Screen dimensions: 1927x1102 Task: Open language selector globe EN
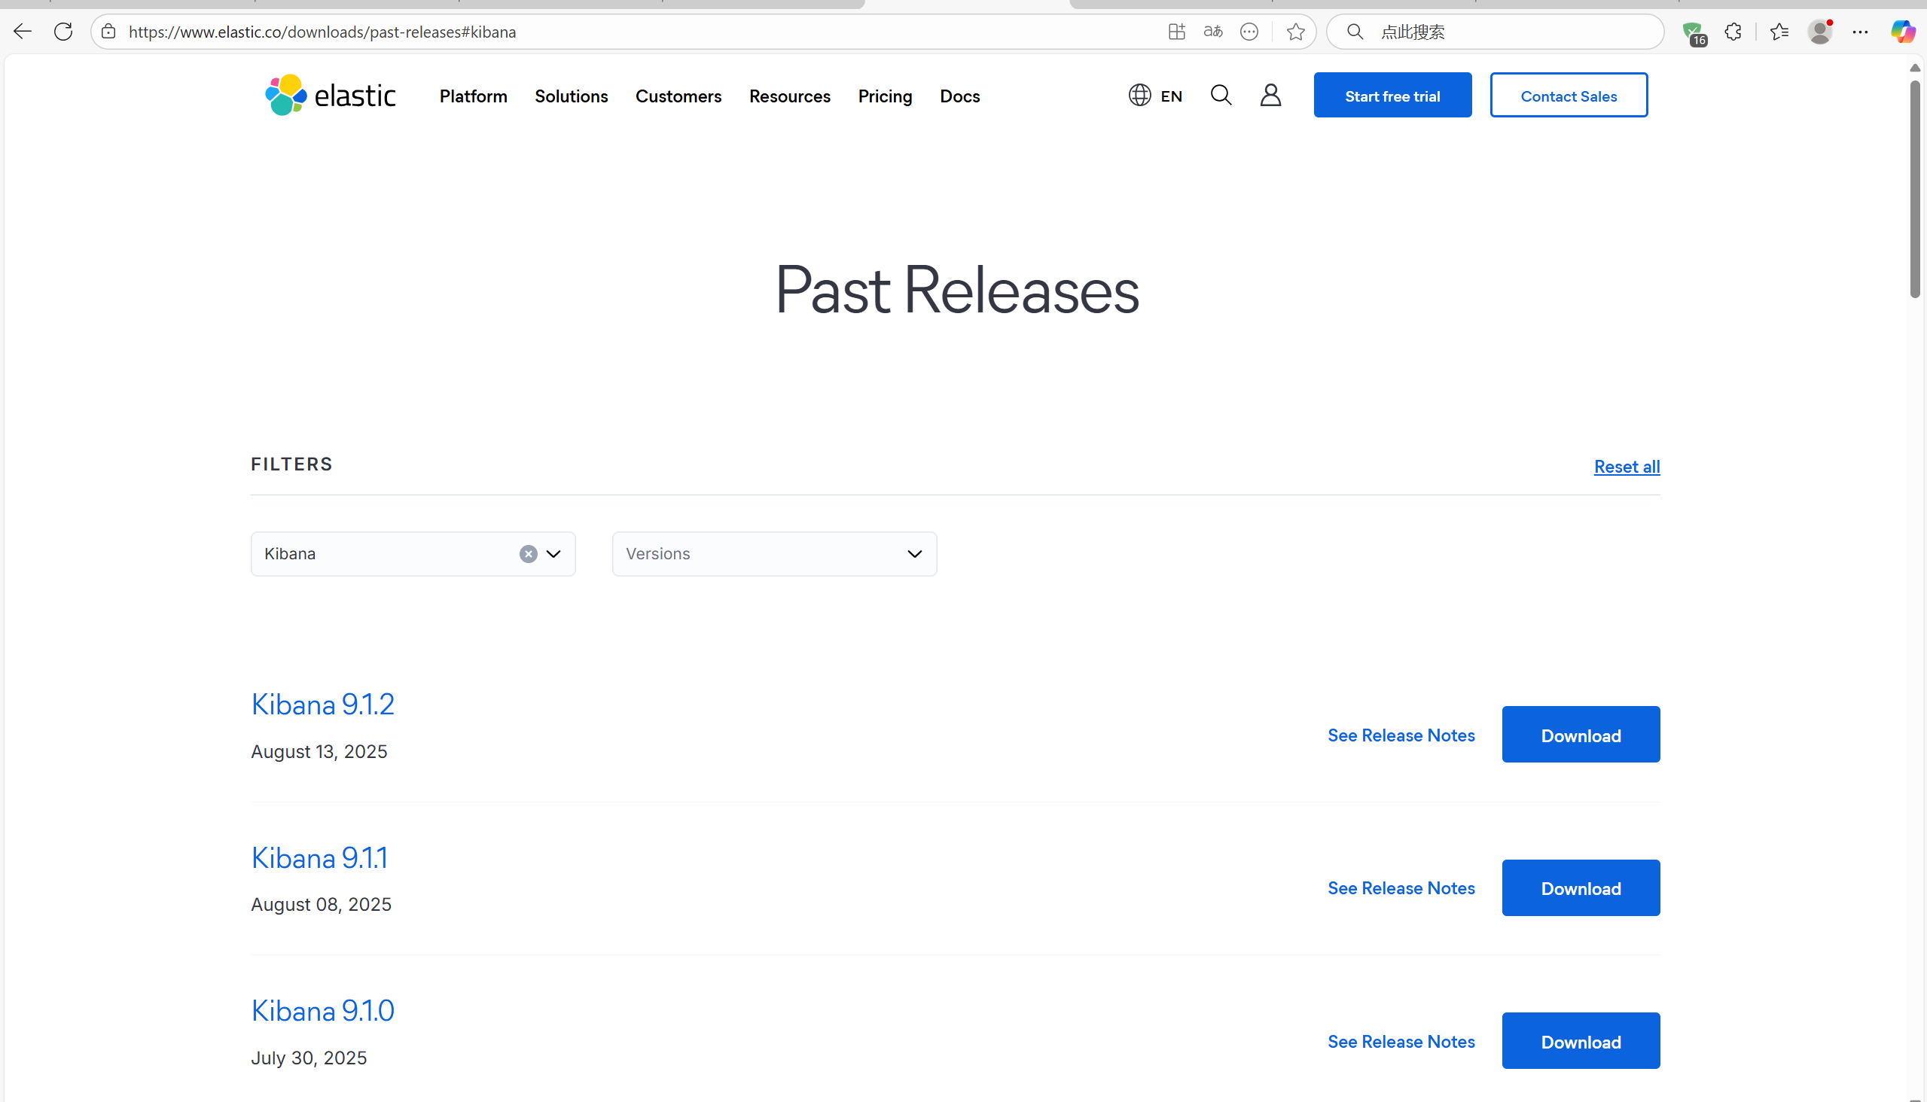(1155, 96)
